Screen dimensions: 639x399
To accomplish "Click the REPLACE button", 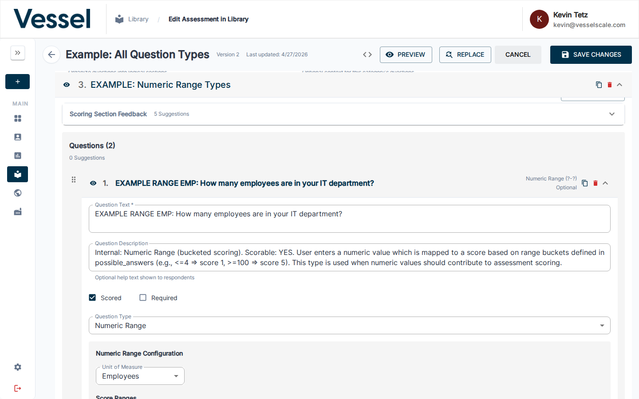I will click(465, 55).
